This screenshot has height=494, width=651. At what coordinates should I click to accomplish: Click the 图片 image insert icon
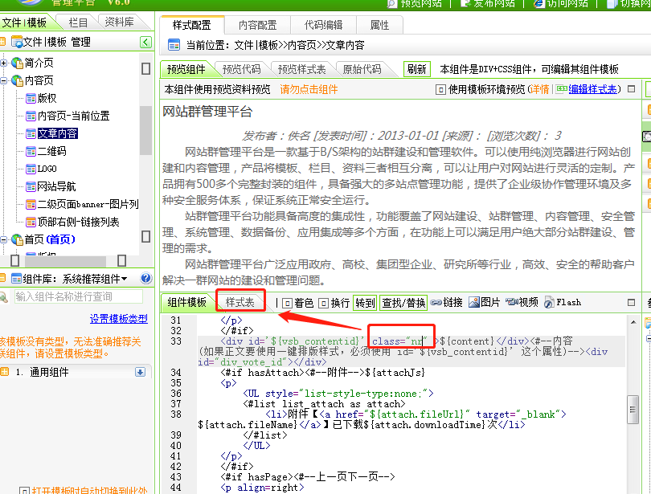(x=474, y=303)
